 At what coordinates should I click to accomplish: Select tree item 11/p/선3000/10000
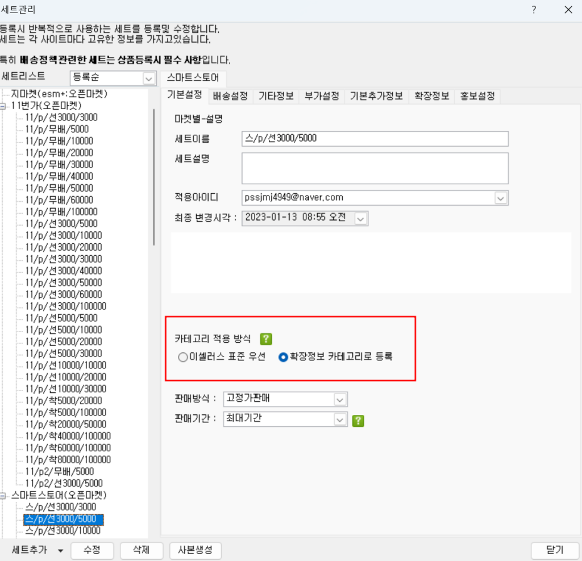tap(64, 235)
